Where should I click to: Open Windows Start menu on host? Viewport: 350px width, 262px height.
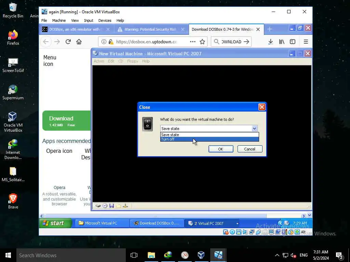click(8, 255)
